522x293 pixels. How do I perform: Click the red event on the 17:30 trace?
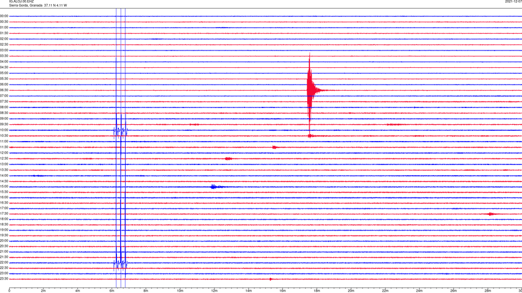point(491,214)
